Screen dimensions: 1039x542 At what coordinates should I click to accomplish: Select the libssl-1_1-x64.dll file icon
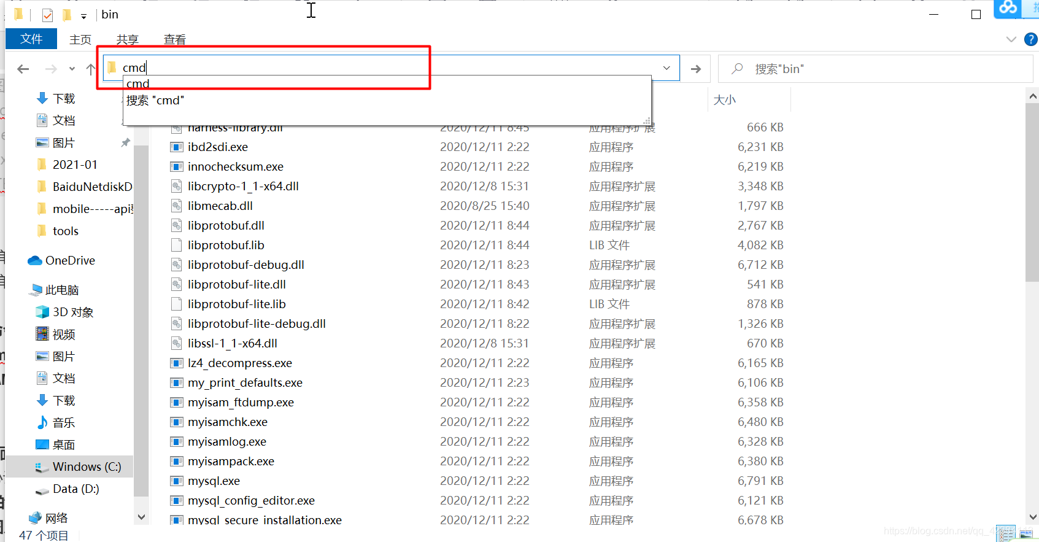point(176,343)
